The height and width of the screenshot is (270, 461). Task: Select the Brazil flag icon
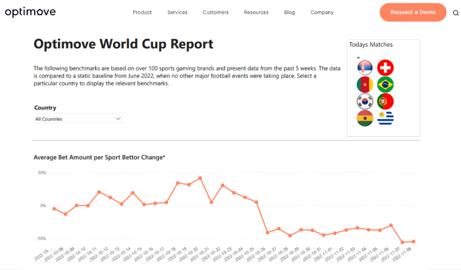(385, 85)
